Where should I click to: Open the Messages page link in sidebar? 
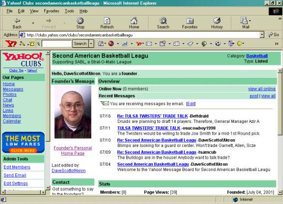point(13,89)
